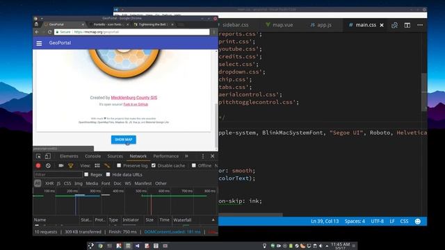Open DevTools three-dot customize menu

pyautogui.click(x=203, y=156)
